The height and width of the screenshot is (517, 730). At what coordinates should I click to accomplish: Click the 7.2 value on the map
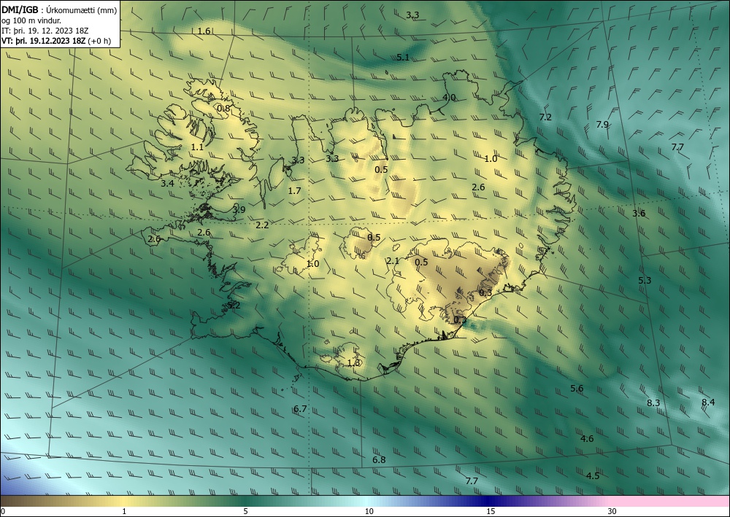tap(545, 117)
